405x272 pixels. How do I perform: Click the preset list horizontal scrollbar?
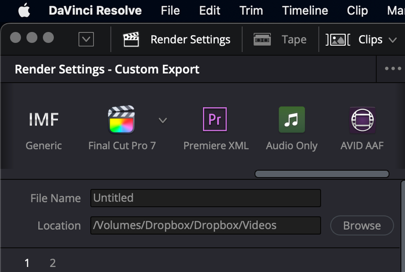click(x=321, y=174)
